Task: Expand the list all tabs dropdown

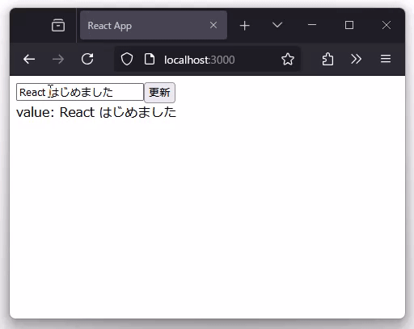Action: tap(277, 25)
